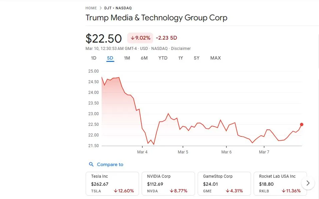
Task: Click the 9.02% down-arrow change badge
Action: 140,38
